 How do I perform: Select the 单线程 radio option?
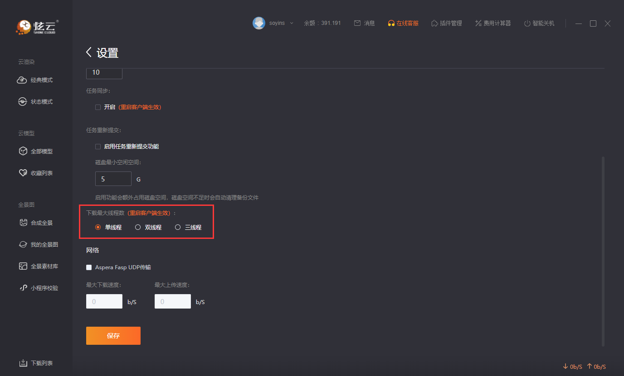coord(98,227)
